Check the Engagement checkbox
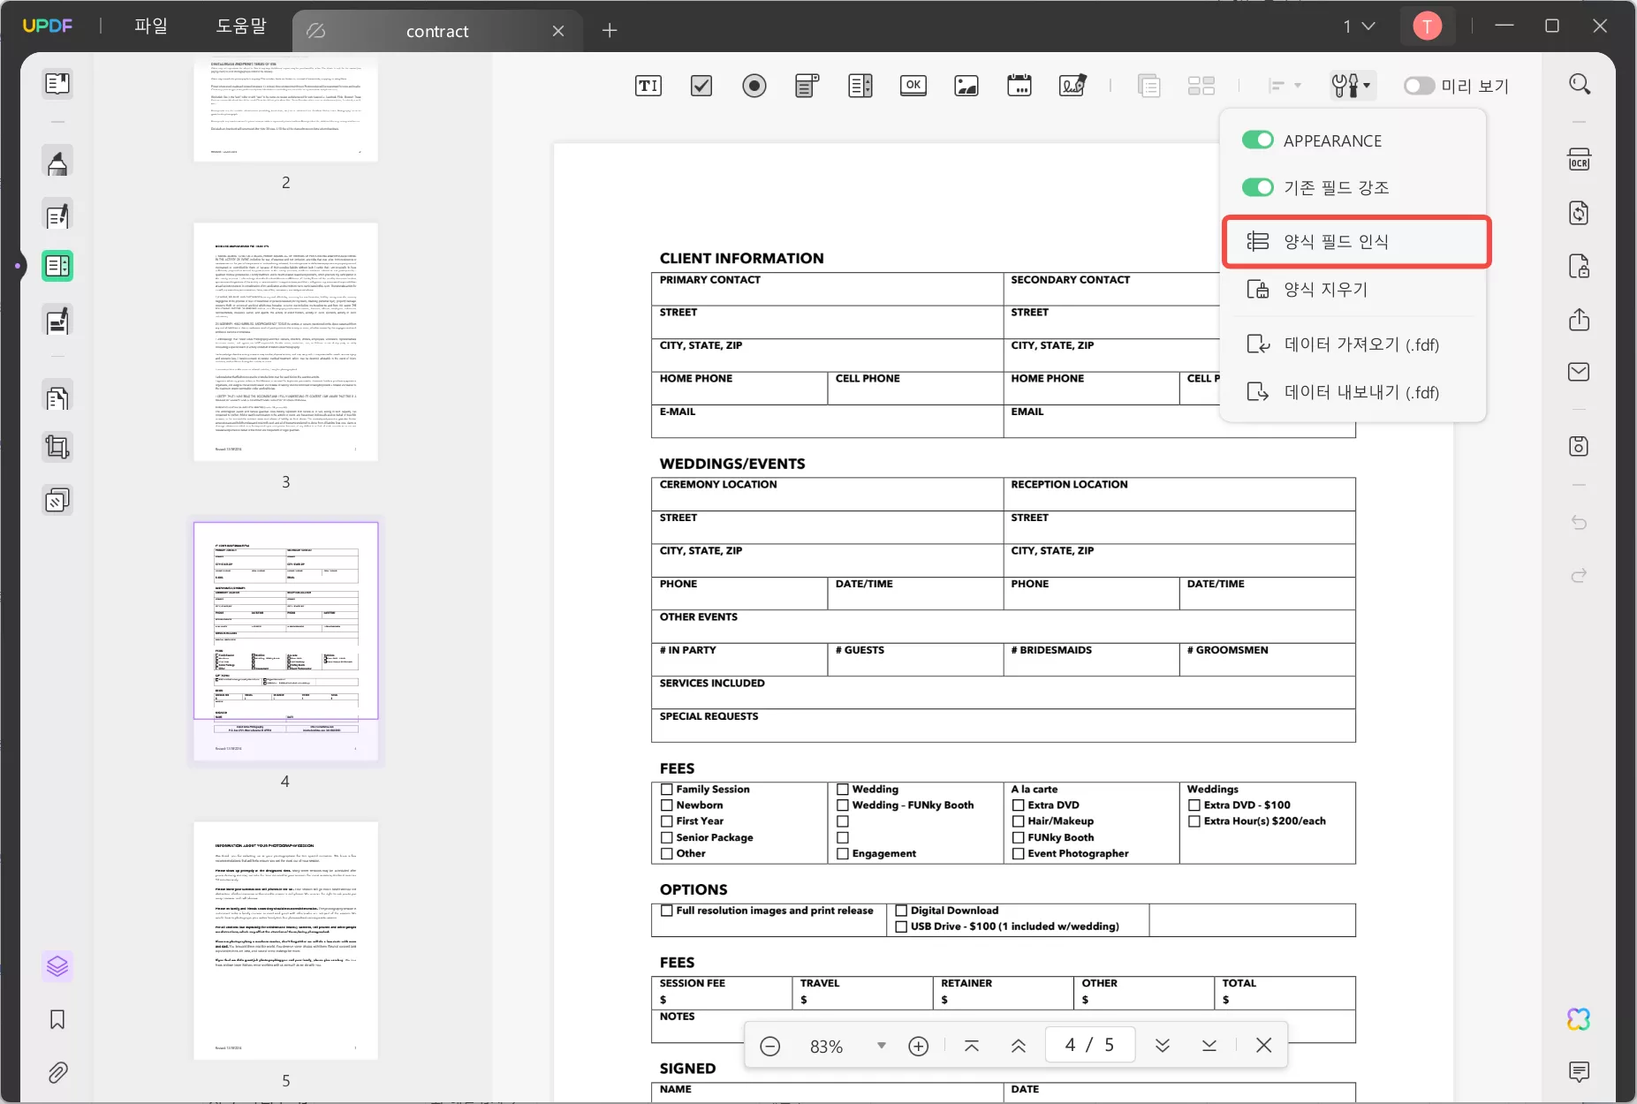 point(843,854)
